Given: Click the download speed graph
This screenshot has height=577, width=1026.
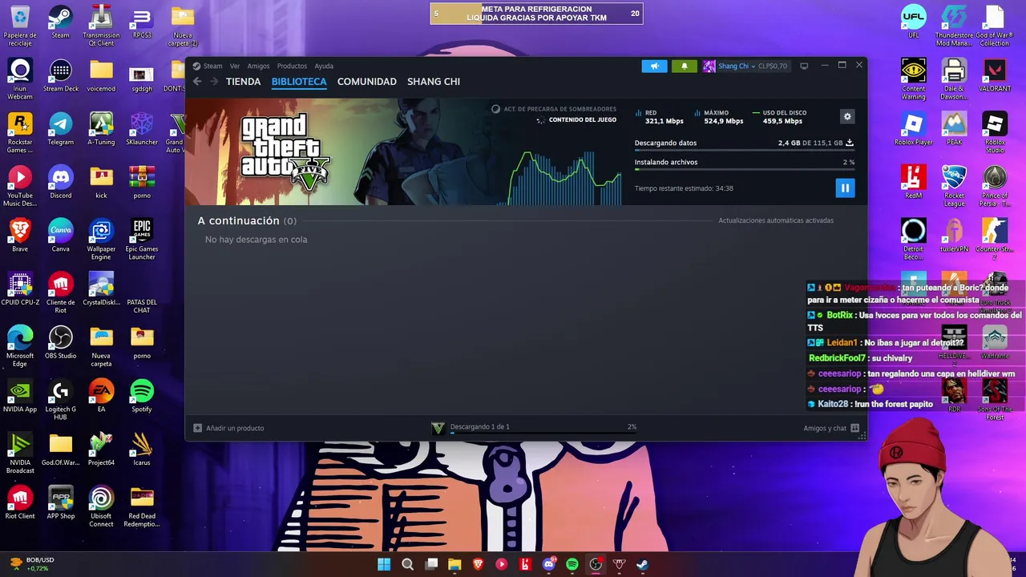Looking at the screenshot, I should tap(565, 176).
